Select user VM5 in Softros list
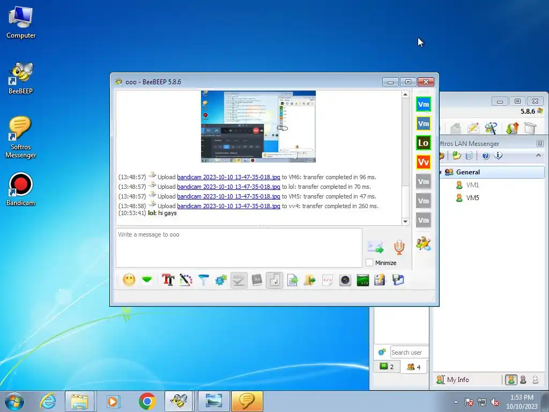Screen dimensions: 549x412 (472, 198)
